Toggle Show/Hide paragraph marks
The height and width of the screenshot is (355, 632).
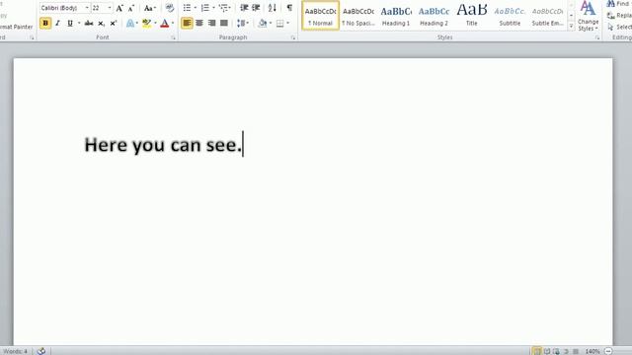pos(289,8)
